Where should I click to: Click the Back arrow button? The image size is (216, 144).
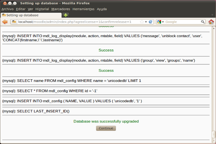click(x=5, y=22)
